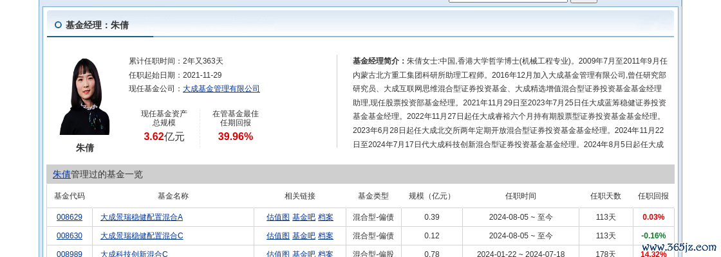Click the 基金名称 column header

click(x=173, y=196)
